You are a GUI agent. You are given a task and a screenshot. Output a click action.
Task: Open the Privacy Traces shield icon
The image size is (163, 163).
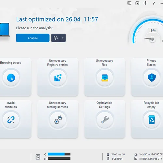click(152, 78)
